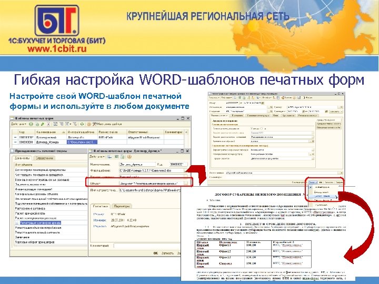Choose checked first entry in print dropdown menu
Image resolution: width=379 pixels, height=284 pixels.
coord(323,187)
